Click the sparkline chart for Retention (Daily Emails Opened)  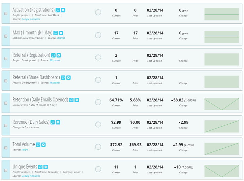222,104
